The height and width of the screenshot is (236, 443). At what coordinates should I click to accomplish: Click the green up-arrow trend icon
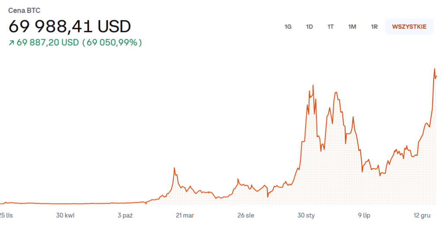pyautogui.click(x=11, y=43)
